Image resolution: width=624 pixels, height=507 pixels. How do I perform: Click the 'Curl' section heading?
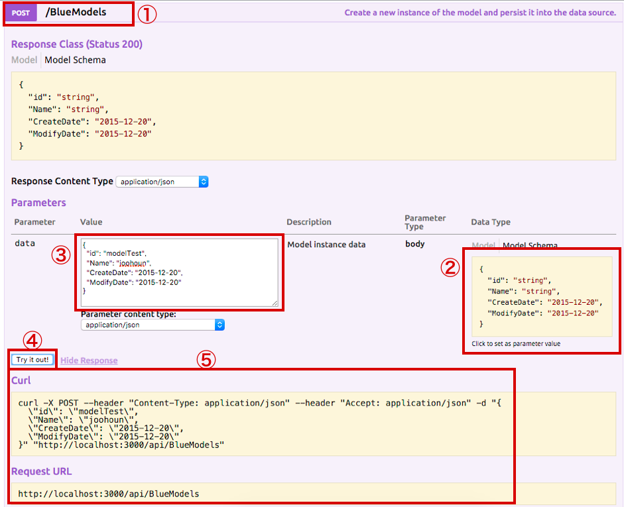pyautogui.click(x=21, y=380)
